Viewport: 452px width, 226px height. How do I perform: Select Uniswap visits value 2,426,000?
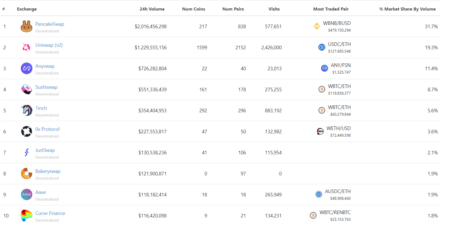point(271,48)
